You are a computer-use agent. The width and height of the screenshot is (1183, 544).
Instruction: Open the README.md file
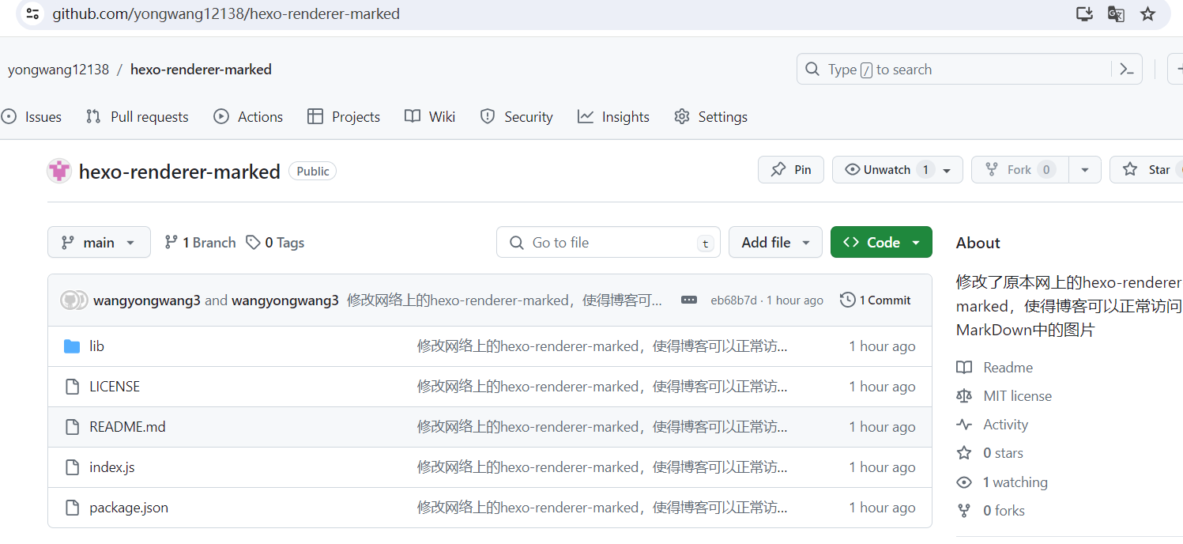click(x=127, y=427)
